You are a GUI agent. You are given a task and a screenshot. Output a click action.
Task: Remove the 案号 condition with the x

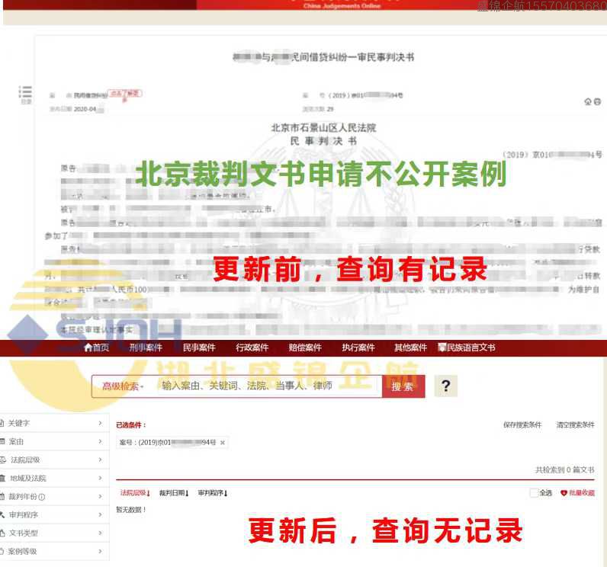coord(223,443)
